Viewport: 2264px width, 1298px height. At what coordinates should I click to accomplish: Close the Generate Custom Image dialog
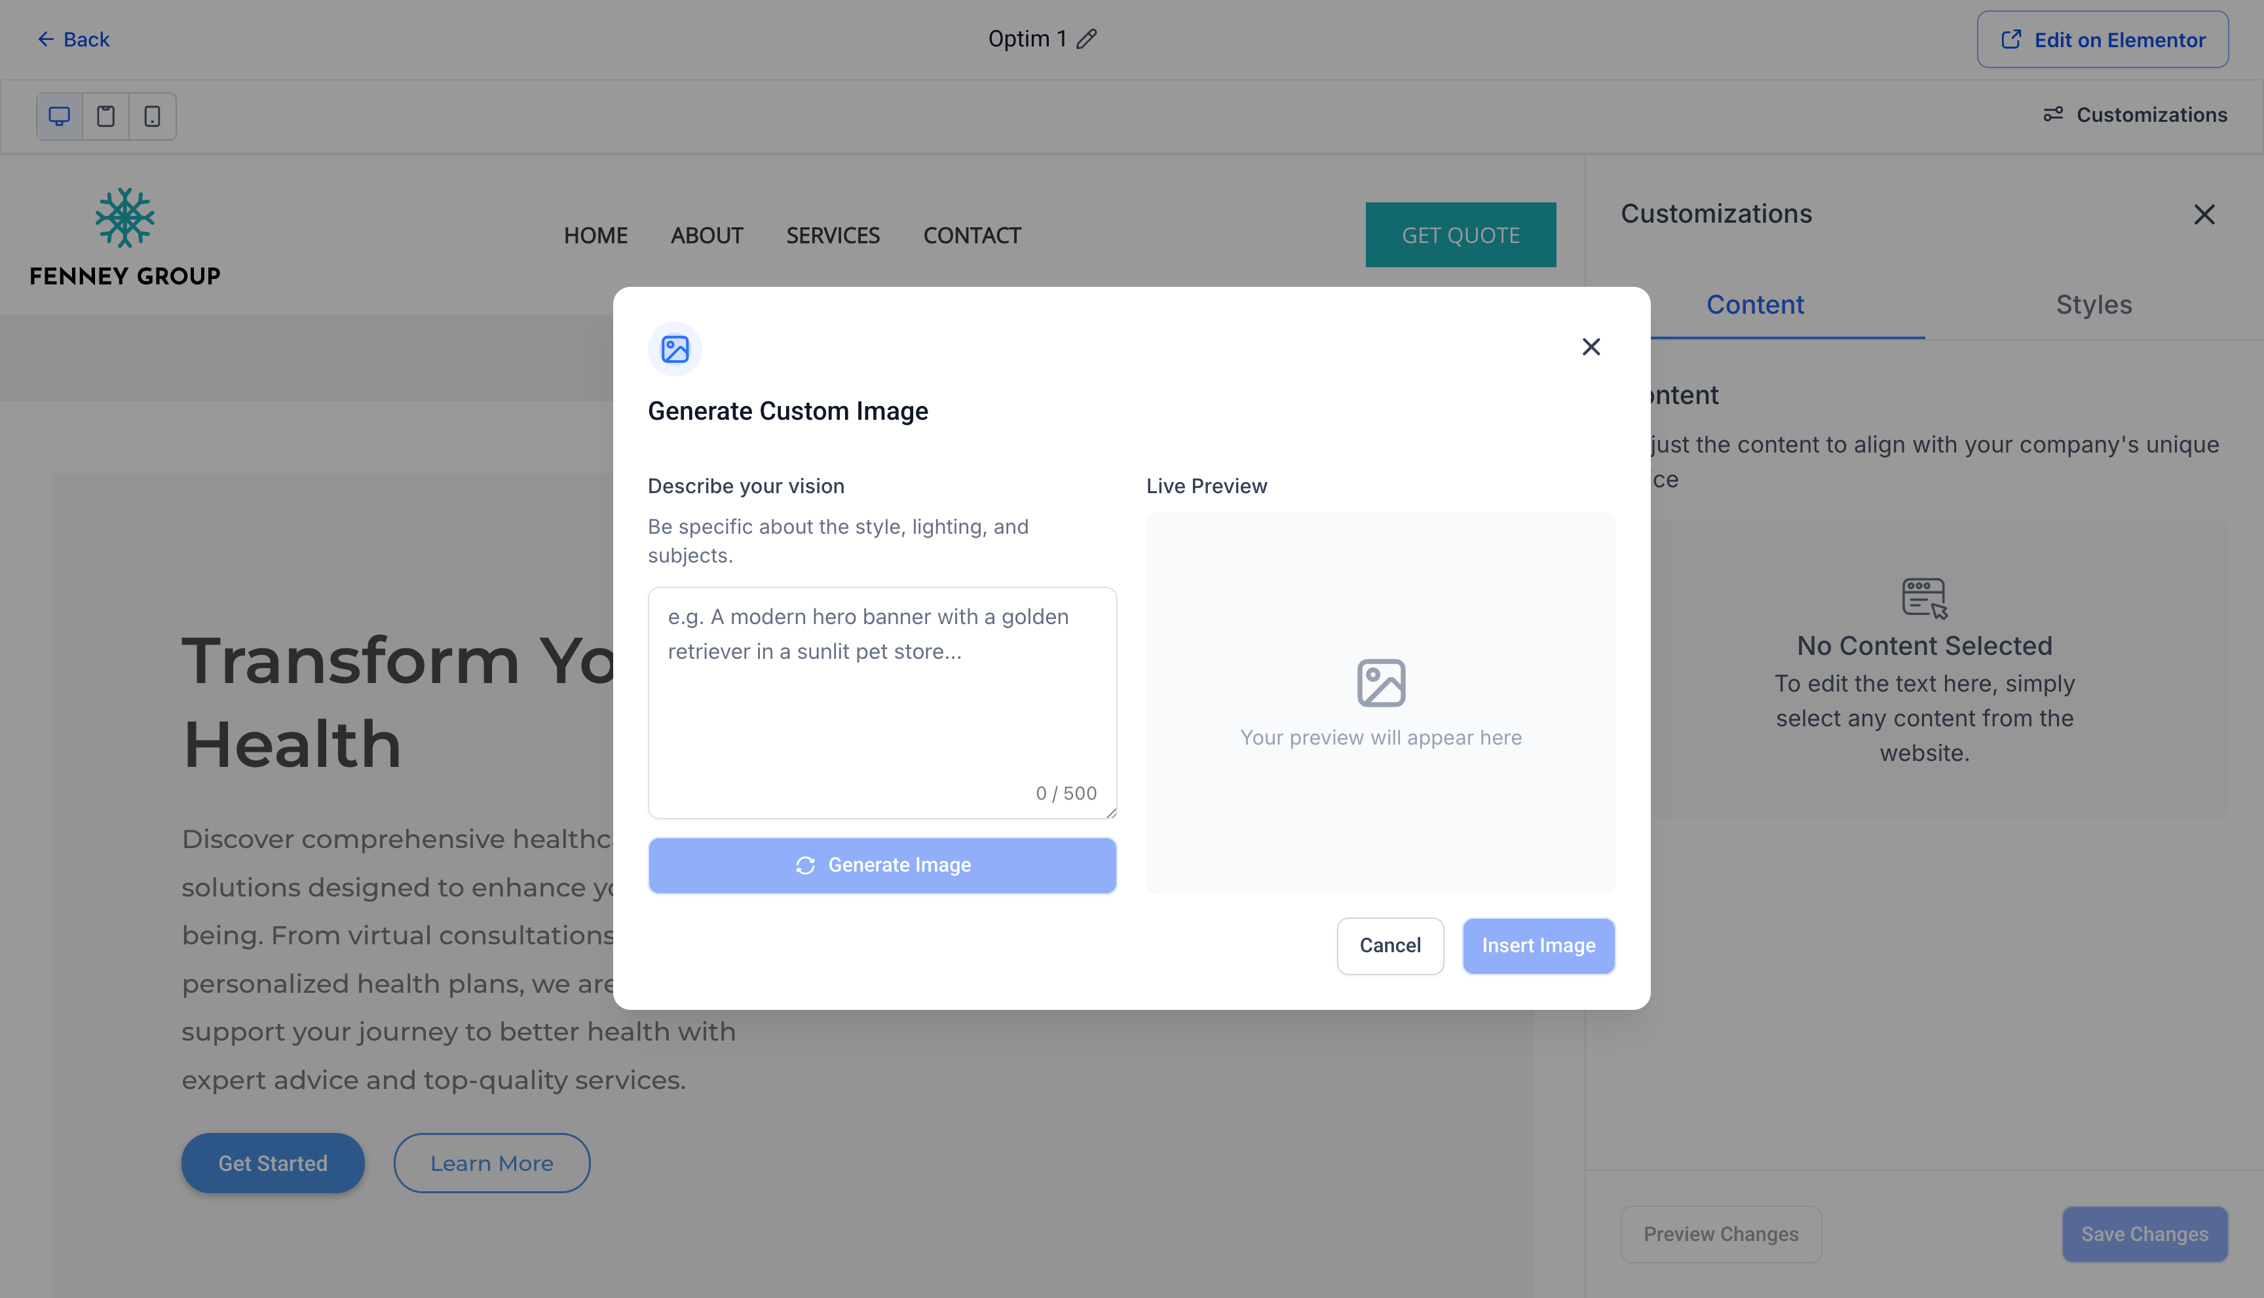click(x=1591, y=347)
